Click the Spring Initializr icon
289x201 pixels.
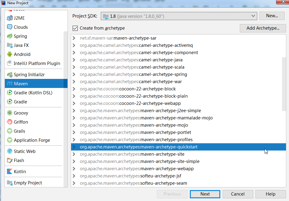coord(10,75)
